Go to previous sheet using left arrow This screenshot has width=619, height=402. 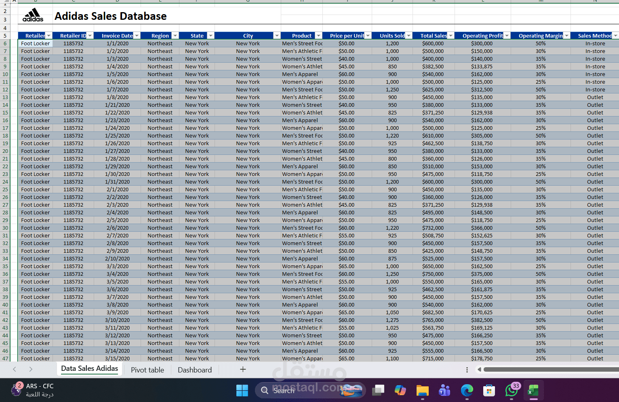point(15,369)
